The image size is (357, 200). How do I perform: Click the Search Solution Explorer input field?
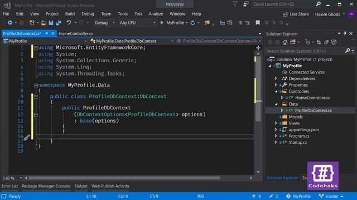click(x=305, y=51)
